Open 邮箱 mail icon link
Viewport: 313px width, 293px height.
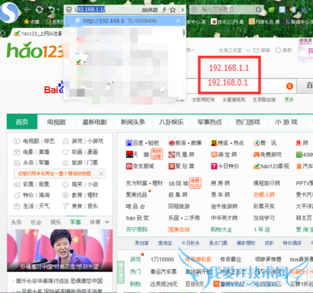[262, 50]
